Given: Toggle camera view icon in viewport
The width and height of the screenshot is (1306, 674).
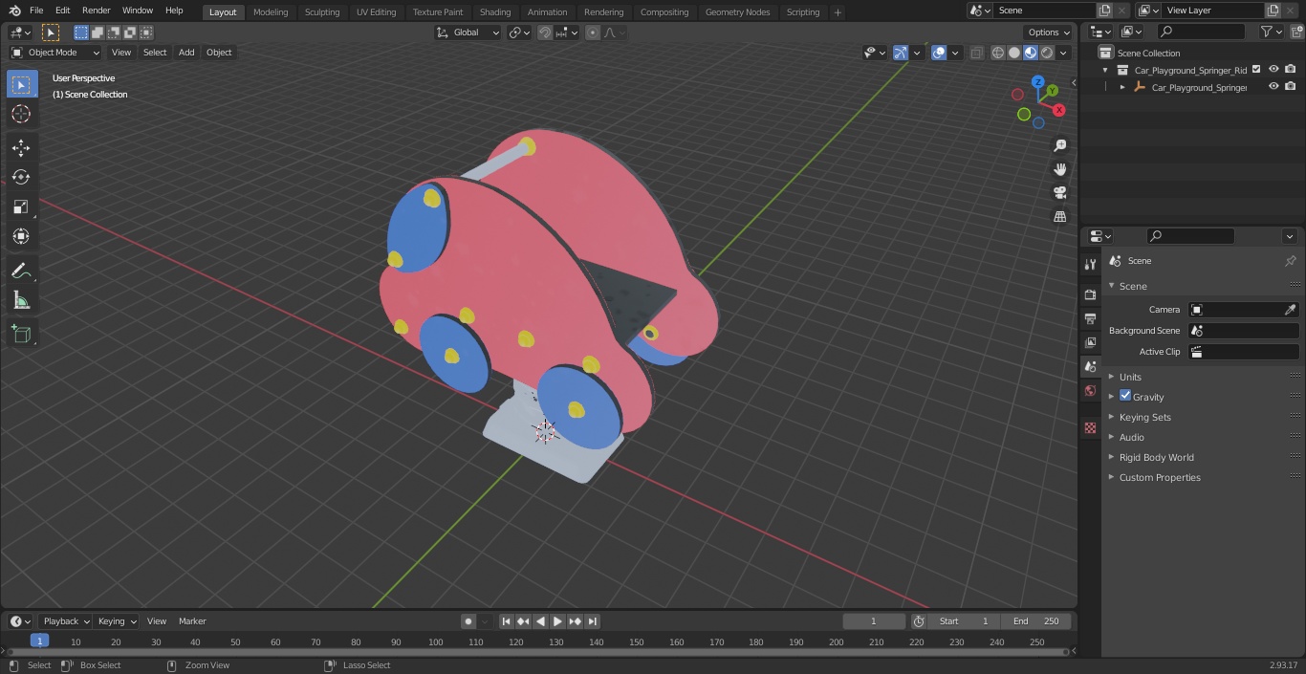Looking at the screenshot, I should tap(1059, 193).
